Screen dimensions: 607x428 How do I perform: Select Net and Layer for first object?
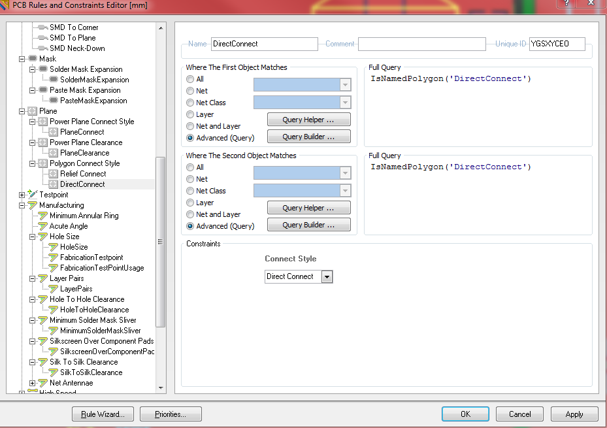(190, 126)
